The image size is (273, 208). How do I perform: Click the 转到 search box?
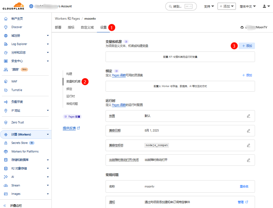pyautogui.click(x=181, y=6)
